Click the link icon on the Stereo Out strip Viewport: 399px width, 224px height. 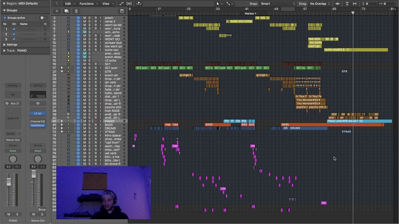[38, 103]
